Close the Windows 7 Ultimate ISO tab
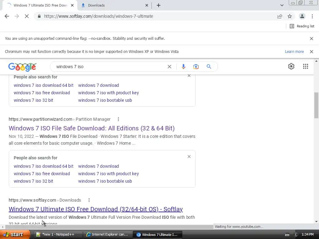Screen dimensions: 319x239 (x=72, y=6)
